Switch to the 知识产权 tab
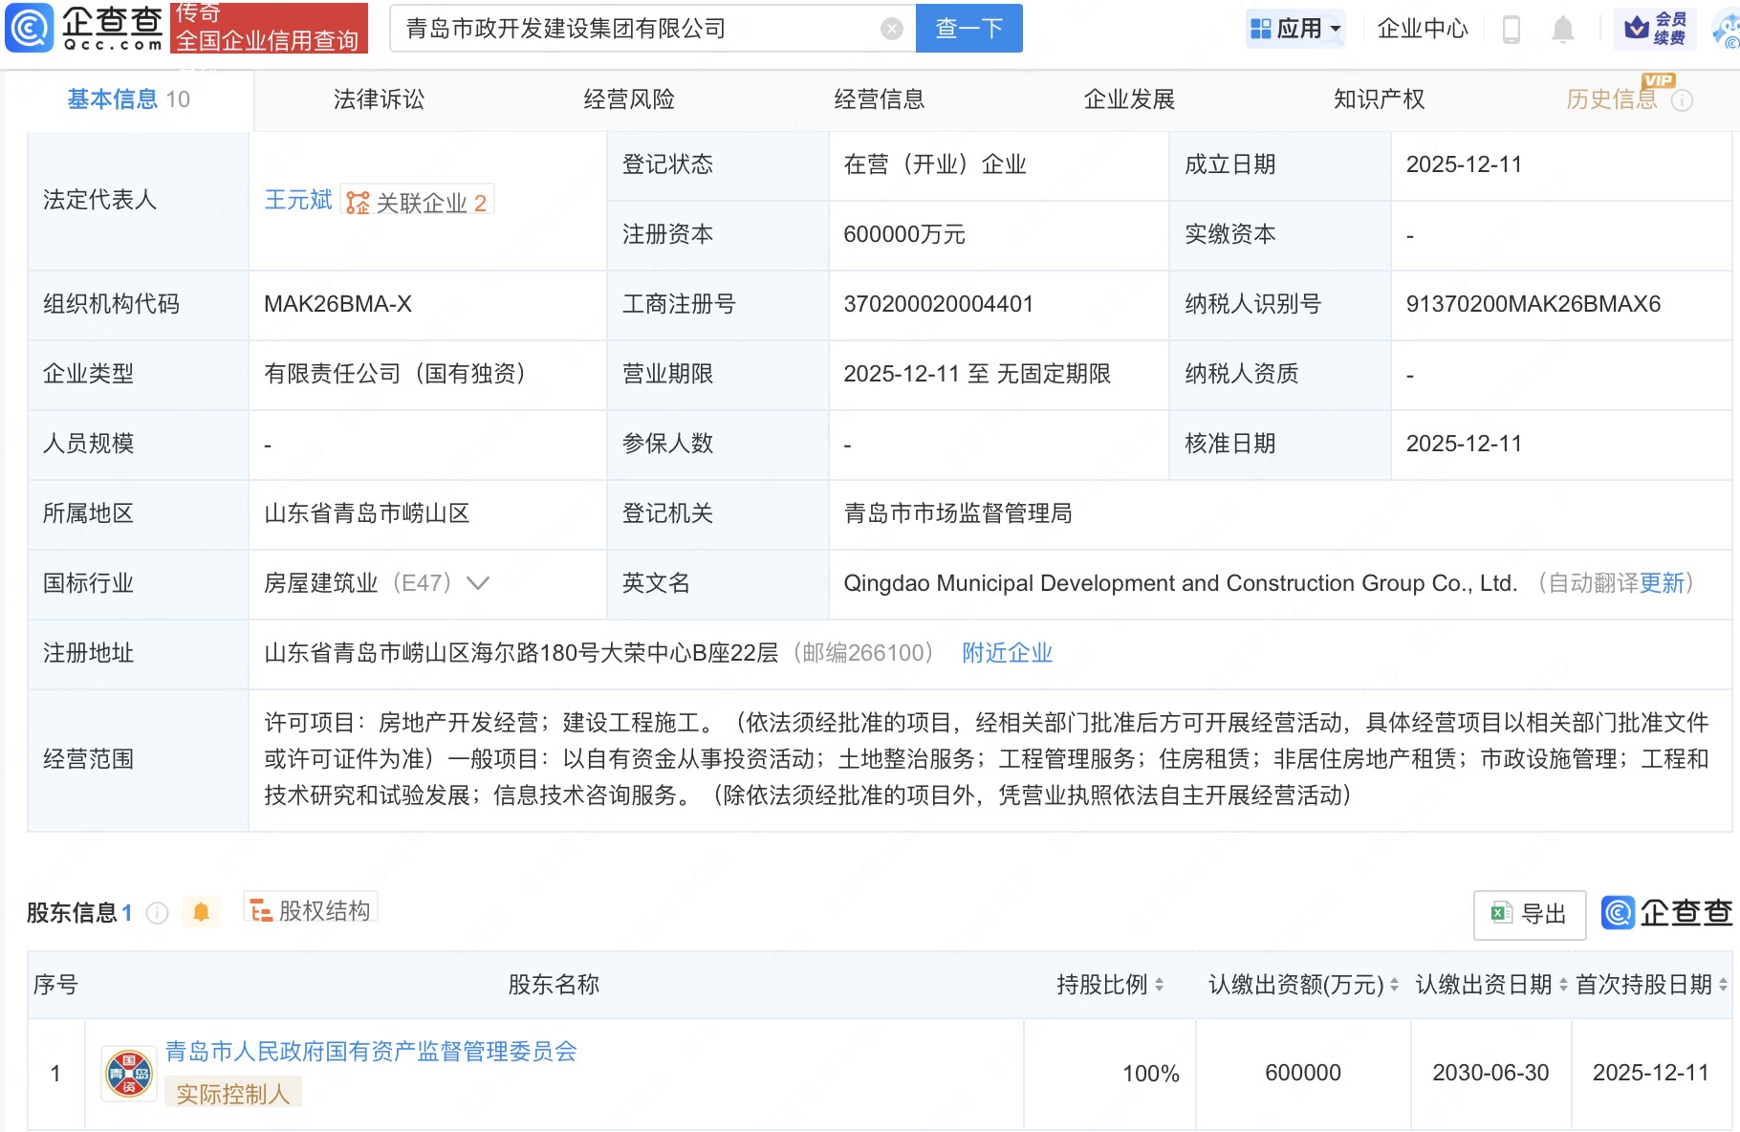1740x1132 pixels. click(1379, 99)
